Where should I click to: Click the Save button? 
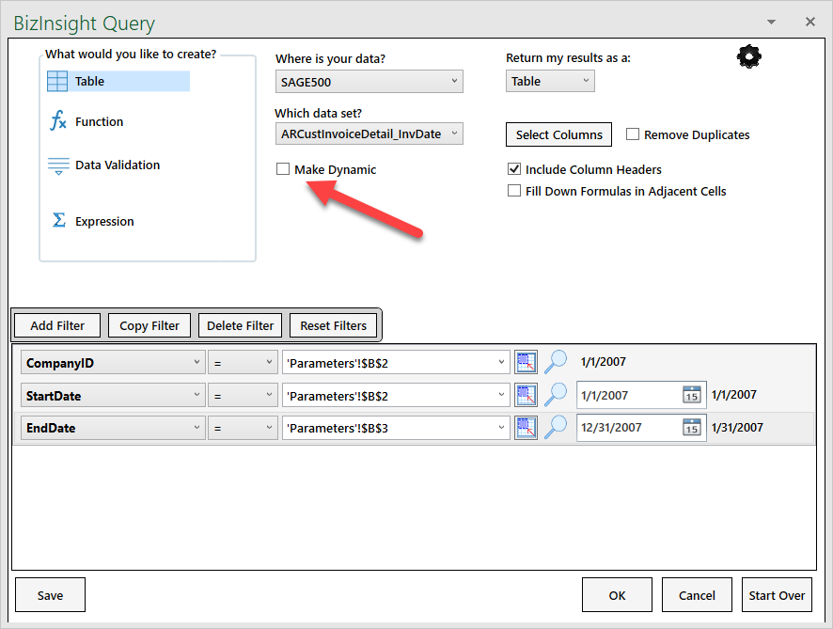[50, 595]
